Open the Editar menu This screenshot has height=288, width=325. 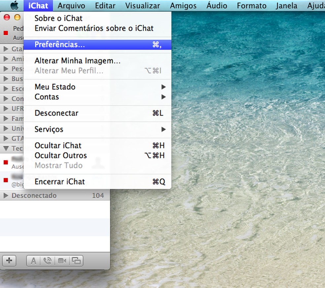pos(105,6)
